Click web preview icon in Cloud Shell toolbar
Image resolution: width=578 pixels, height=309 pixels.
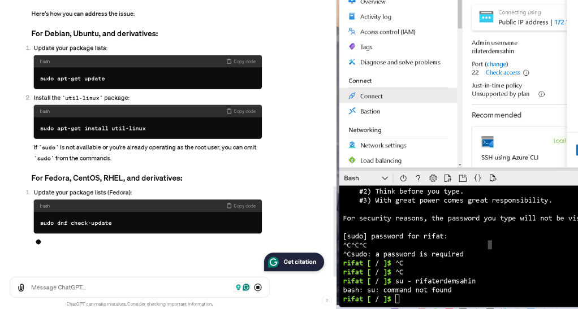point(493,179)
